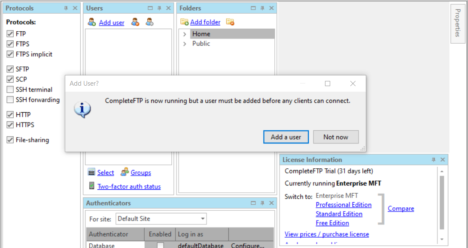Click the remove folder icon with red minus
The width and height of the screenshot is (468, 248).
[x=230, y=22]
